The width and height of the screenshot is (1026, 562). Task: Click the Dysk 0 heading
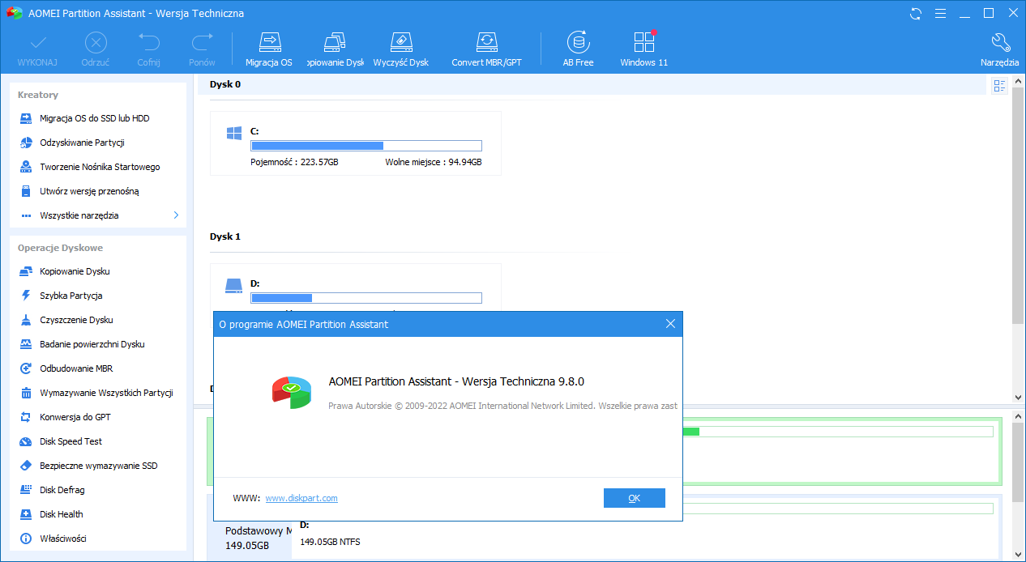point(225,84)
